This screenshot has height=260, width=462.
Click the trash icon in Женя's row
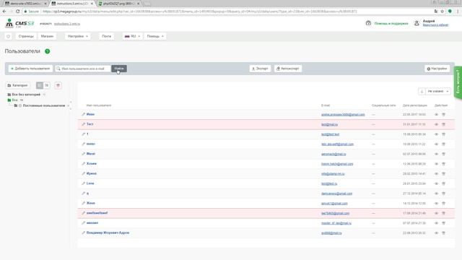tap(443, 204)
